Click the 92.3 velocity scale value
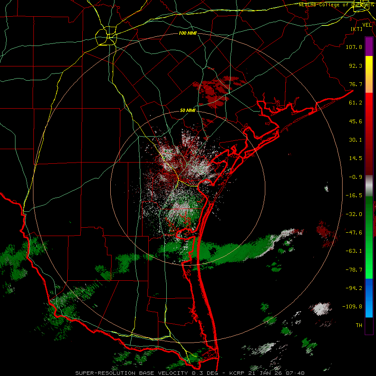Viewport: 376px width, 376px height. [x=356, y=66]
